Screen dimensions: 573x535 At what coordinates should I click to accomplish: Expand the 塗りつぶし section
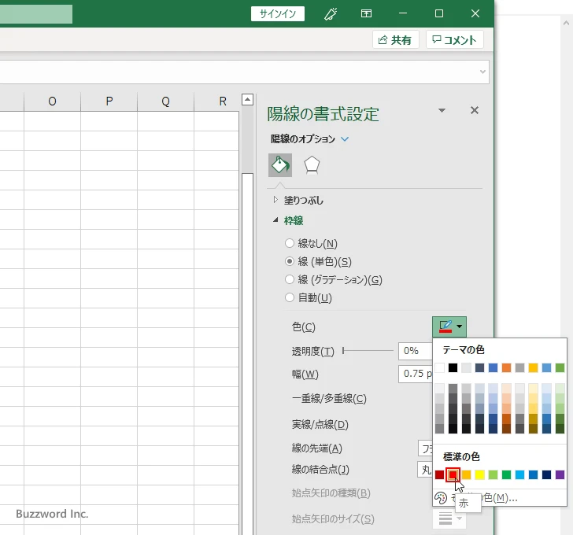click(x=276, y=200)
